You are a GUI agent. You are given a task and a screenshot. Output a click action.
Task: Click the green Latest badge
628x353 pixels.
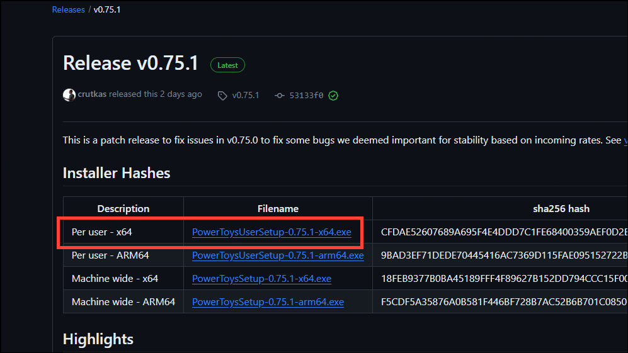227,65
